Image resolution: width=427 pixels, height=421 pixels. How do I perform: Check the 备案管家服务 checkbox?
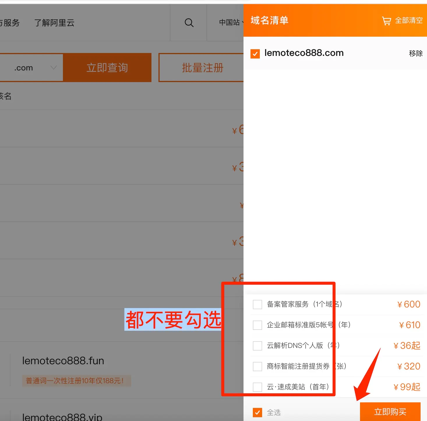pyautogui.click(x=257, y=305)
